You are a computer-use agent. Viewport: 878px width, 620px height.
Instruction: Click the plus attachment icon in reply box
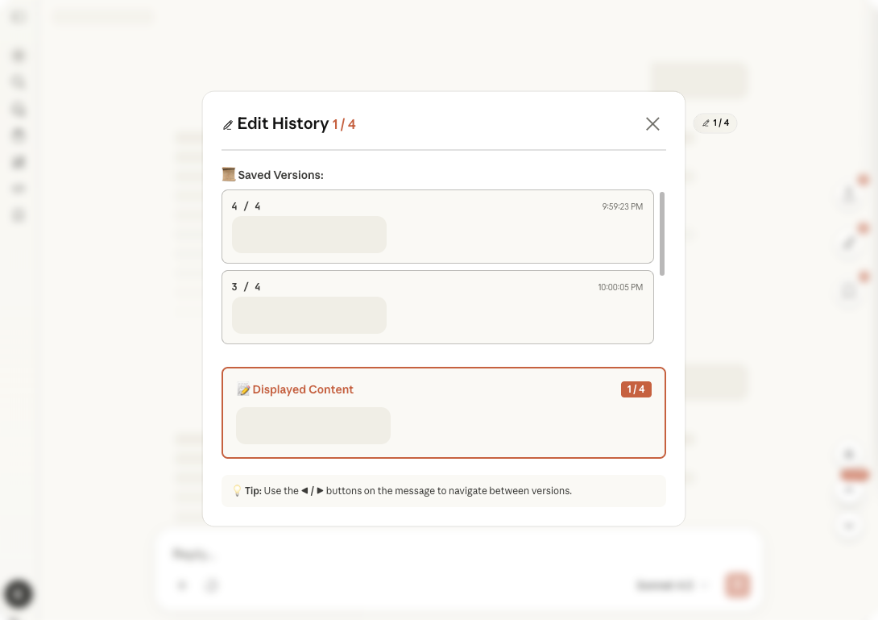(x=182, y=585)
